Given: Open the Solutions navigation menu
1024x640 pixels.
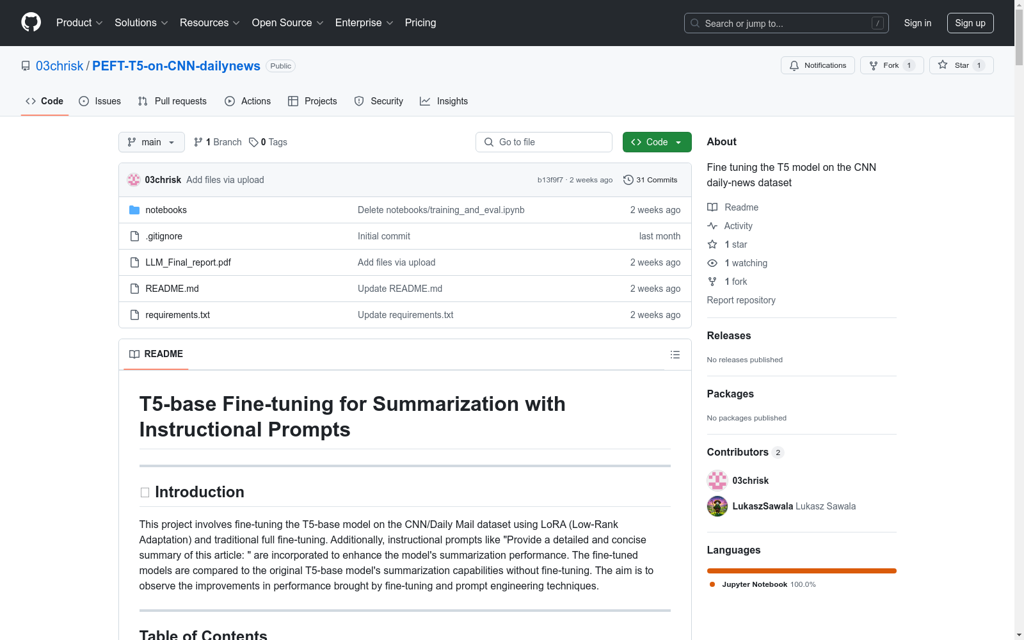Looking at the screenshot, I should pos(141,23).
